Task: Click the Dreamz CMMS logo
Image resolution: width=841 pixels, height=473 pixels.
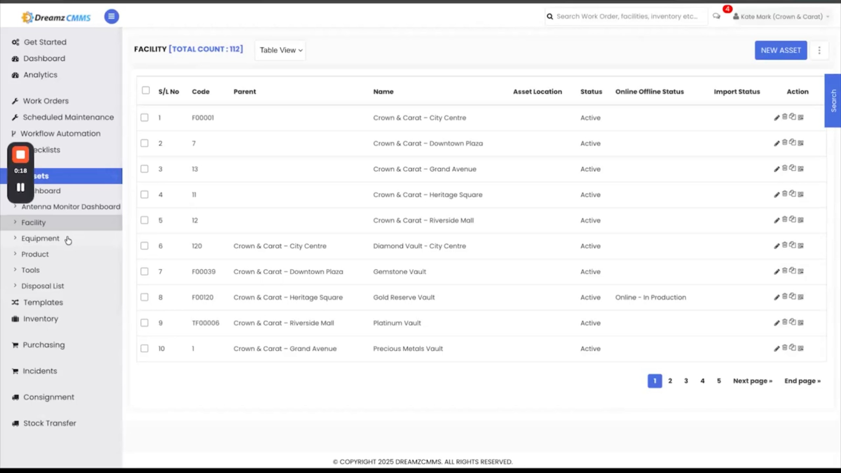Action: tap(56, 17)
